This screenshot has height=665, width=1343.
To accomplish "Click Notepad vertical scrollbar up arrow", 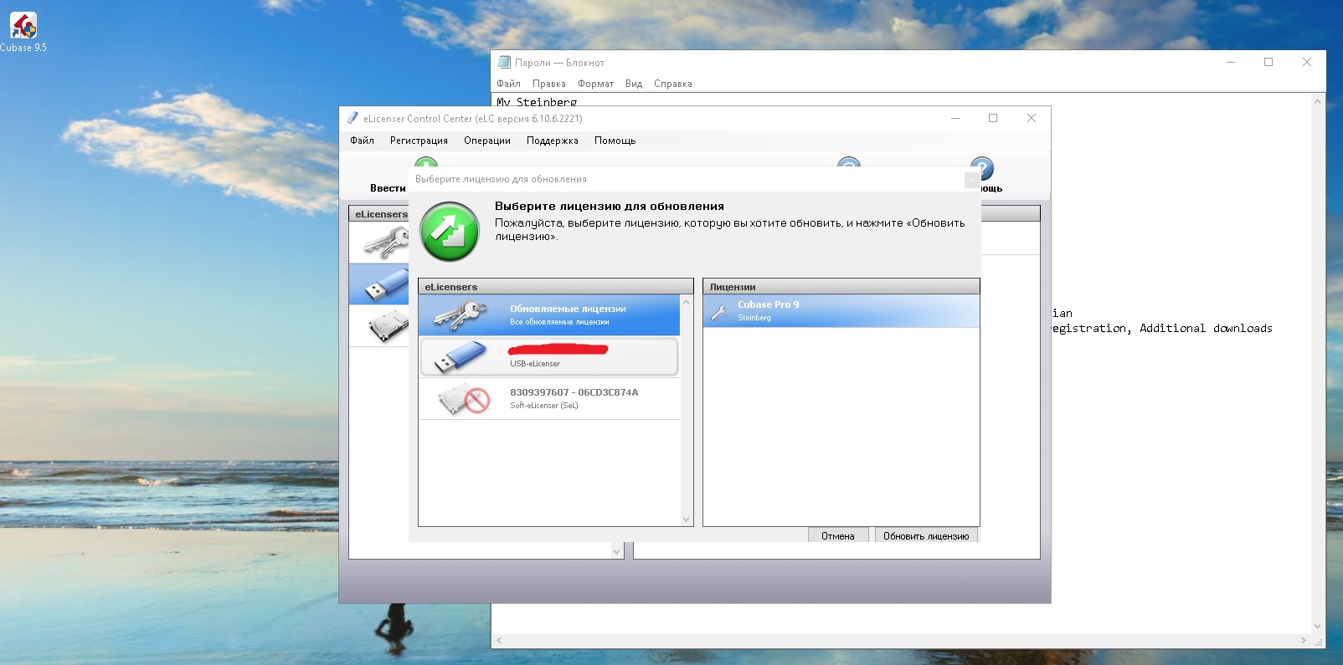I will click(1318, 101).
